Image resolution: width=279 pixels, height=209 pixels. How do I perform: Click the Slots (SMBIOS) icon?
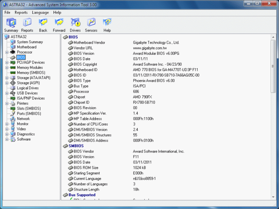(13, 108)
